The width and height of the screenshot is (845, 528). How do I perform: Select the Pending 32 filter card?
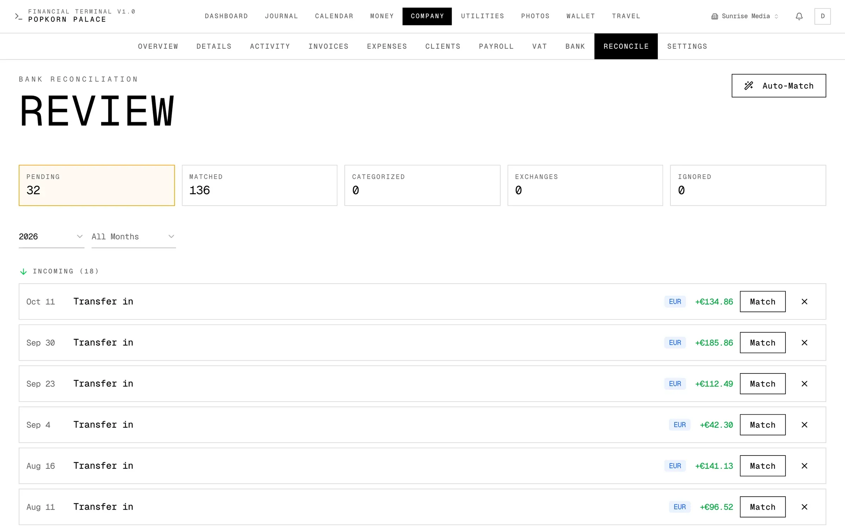[97, 186]
